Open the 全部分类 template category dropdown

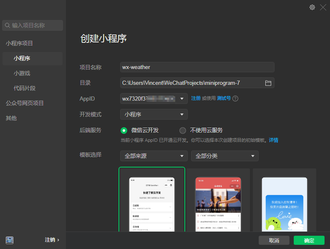coord(225,156)
